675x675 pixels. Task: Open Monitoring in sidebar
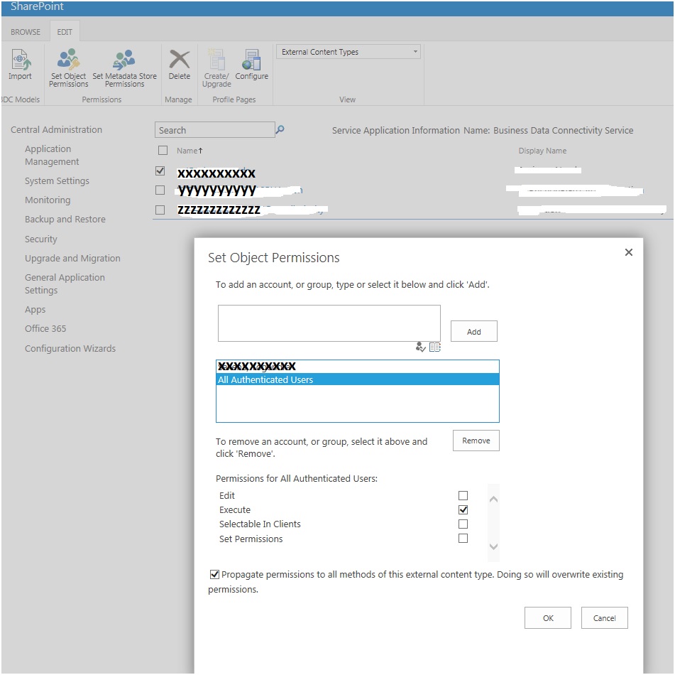48,200
